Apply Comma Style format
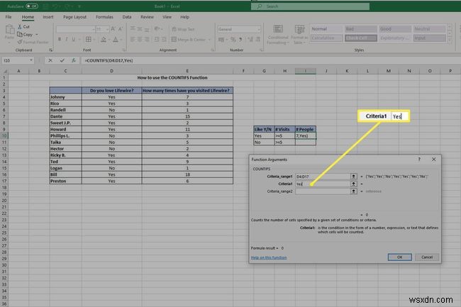 240,40
